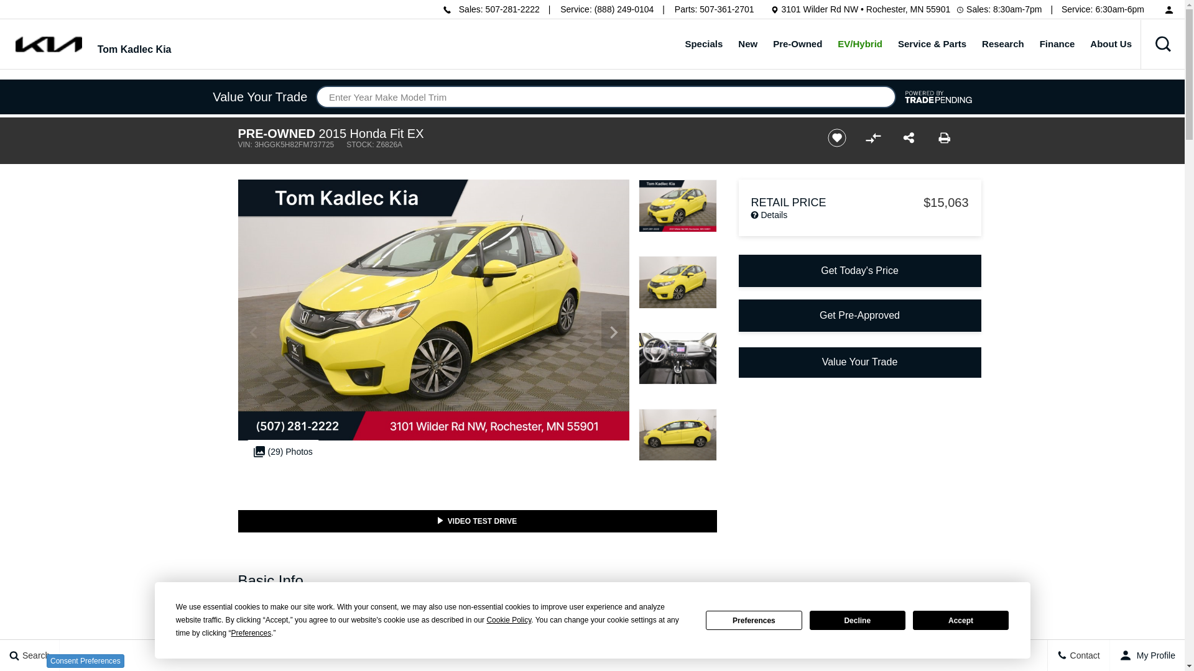The height and width of the screenshot is (671, 1194).
Task: Click Value Your Trade button
Action: [859, 362]
